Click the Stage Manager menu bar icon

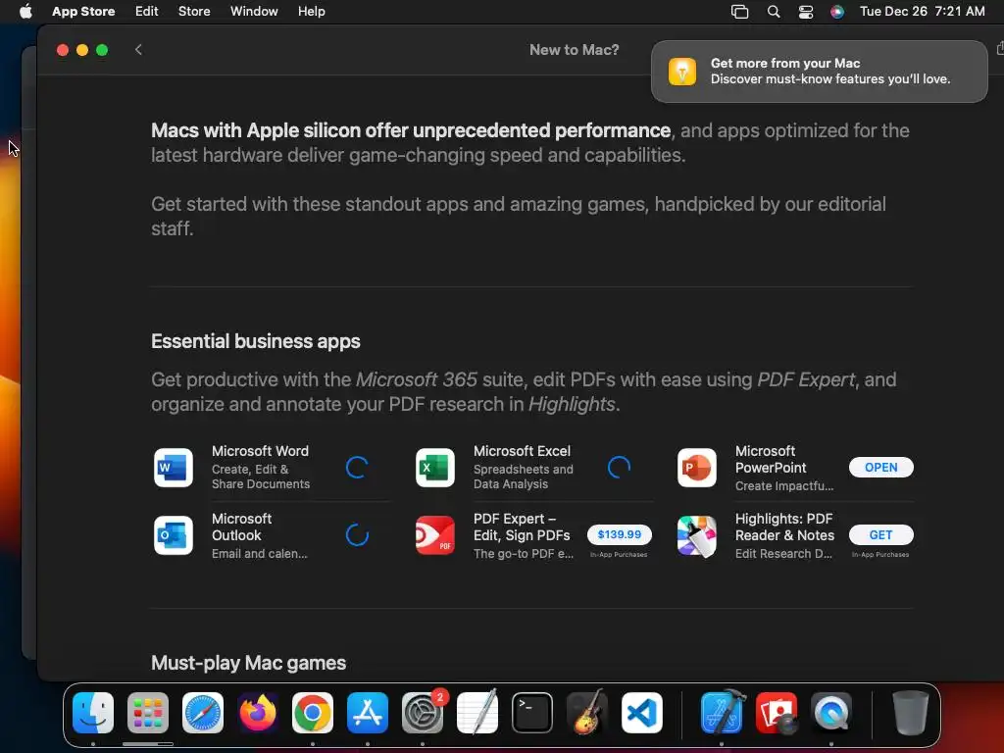pos(739,12)
